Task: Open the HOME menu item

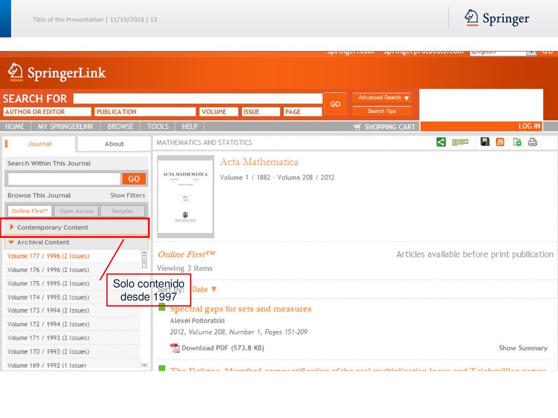Action: coord(15,126)
